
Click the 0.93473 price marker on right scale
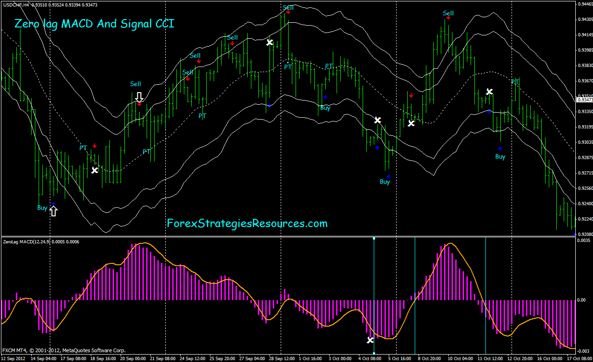pos(583,99)
